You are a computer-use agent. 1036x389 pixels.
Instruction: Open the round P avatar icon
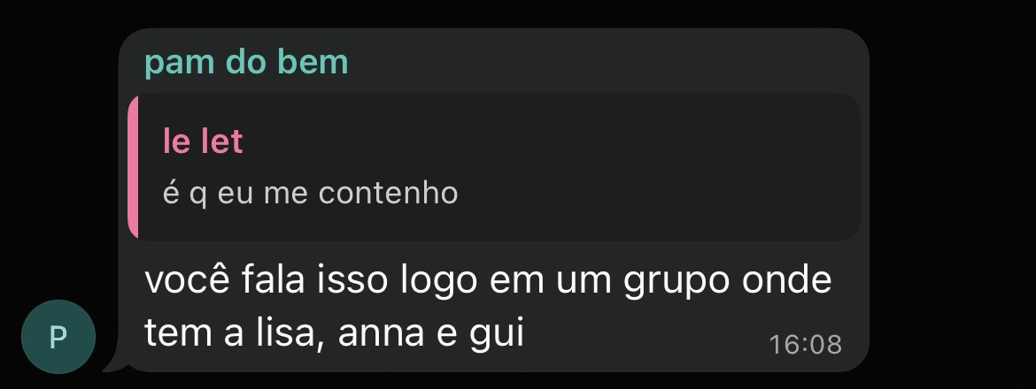tap(58, 337)
